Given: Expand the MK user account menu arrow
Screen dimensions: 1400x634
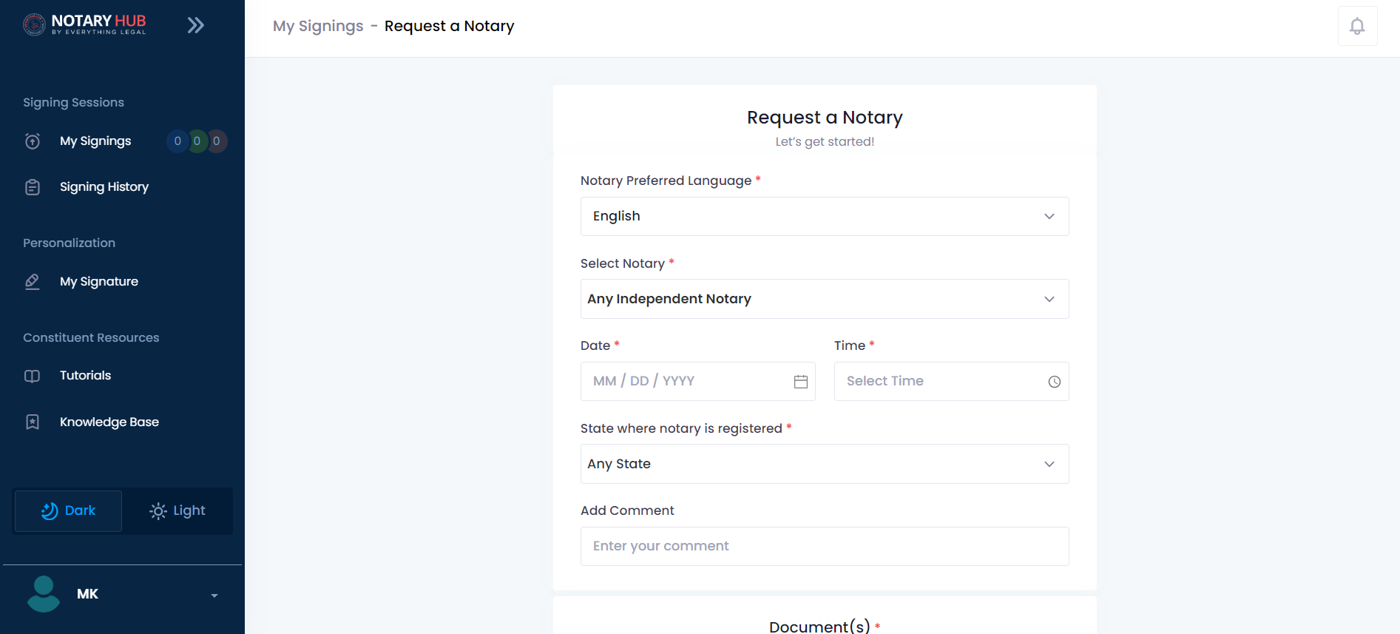Looking at the screenshot, I should click(214, 596).
